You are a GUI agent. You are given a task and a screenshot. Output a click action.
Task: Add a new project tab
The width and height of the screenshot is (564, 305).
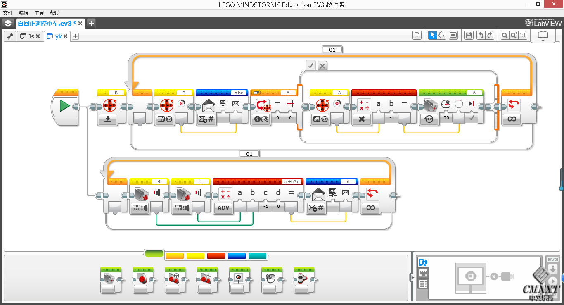[91, 23]
